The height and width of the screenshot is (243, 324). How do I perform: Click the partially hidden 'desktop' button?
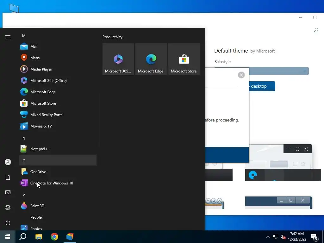[262, 86]
